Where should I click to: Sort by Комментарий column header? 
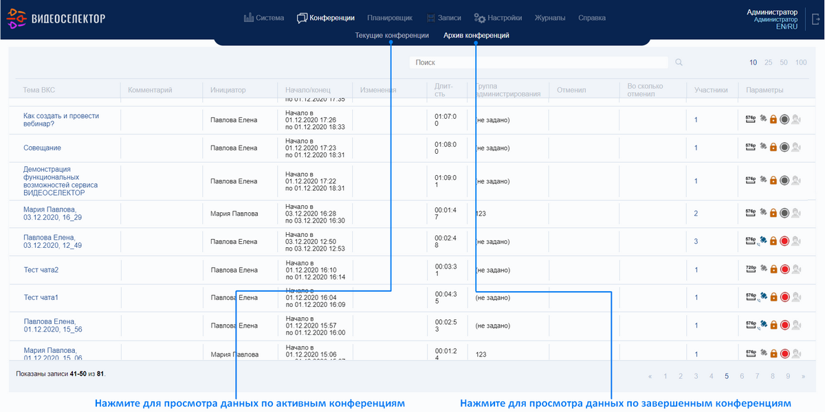150,90
